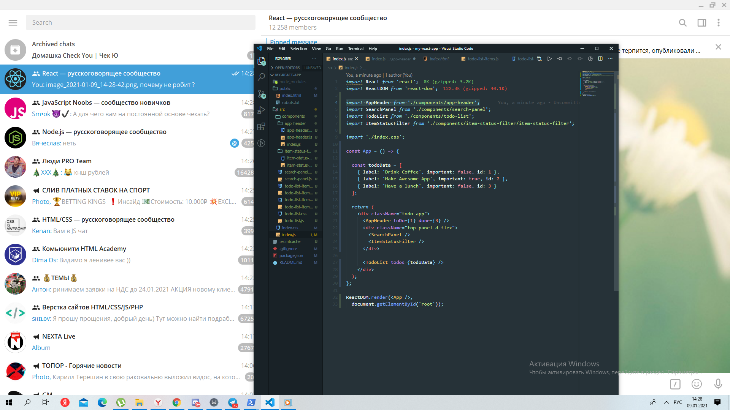Open the VS Code Search view

pyautogui.click(x=261, y=77)
